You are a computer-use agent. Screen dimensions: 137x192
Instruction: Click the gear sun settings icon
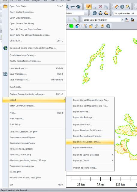click(x=100, y=13)
